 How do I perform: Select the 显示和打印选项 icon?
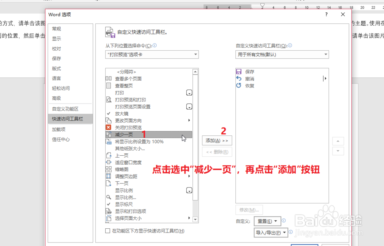(109, 211)
